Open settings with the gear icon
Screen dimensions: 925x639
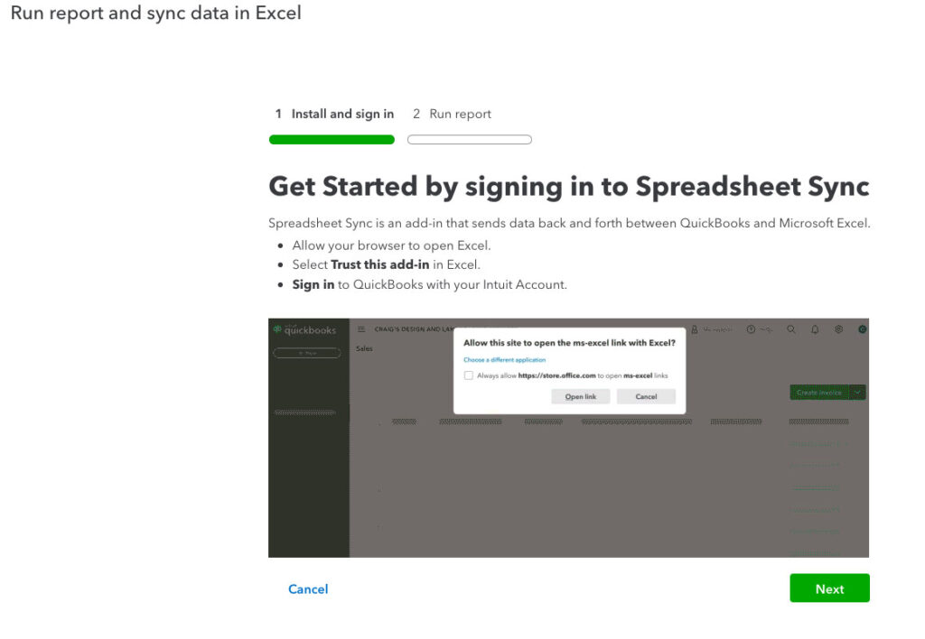click(x=837, y=329)
